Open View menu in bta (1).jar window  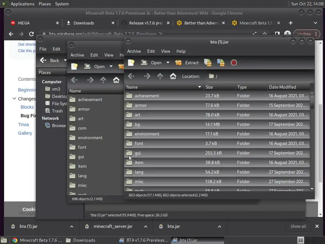(x=166, y=51)
